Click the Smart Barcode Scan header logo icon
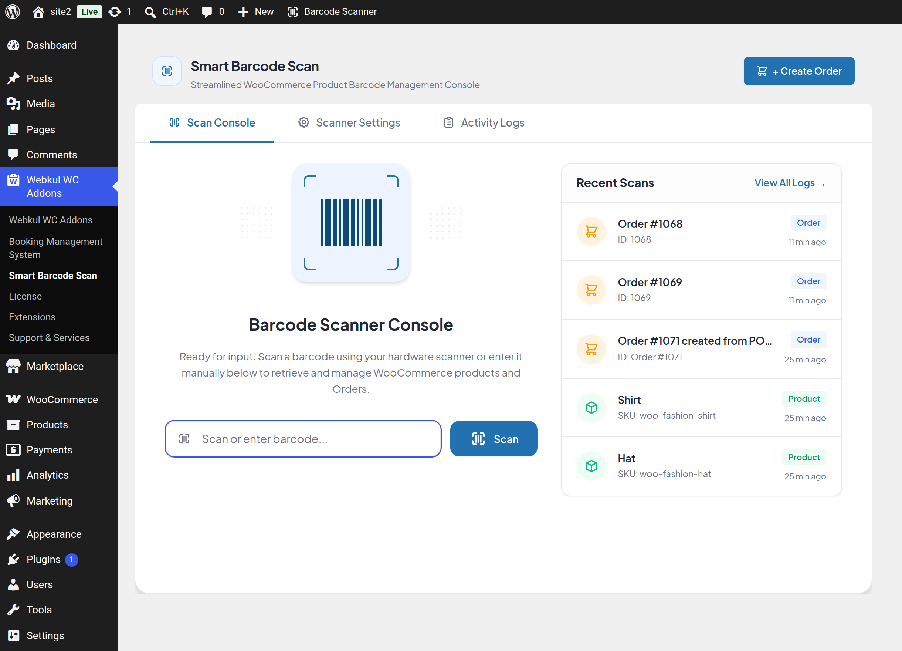The height and width of the screenshot is (651, 902). (x=167, y=71)
